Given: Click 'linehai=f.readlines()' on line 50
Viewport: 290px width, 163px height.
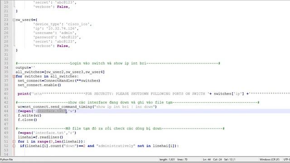Looking at the screenshot, I should coord(40,137).
